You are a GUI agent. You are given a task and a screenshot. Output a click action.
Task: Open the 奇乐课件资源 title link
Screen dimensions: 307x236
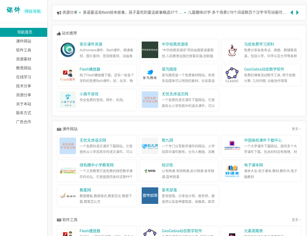point(91,44)
